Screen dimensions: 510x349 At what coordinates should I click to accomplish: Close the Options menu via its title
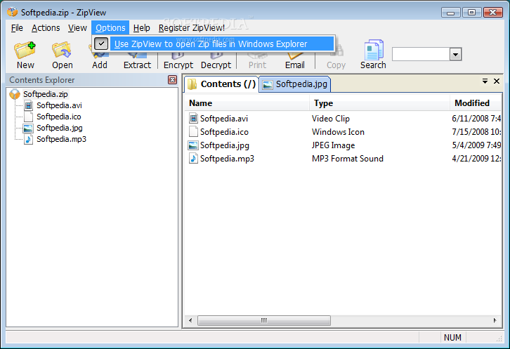click(x=110, y=28)
